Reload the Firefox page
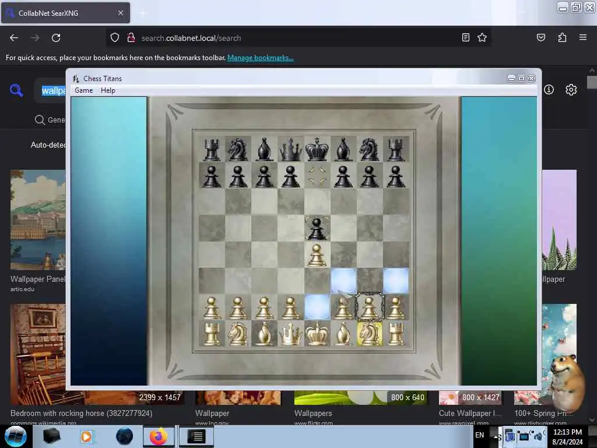 (x=56, y=38)
